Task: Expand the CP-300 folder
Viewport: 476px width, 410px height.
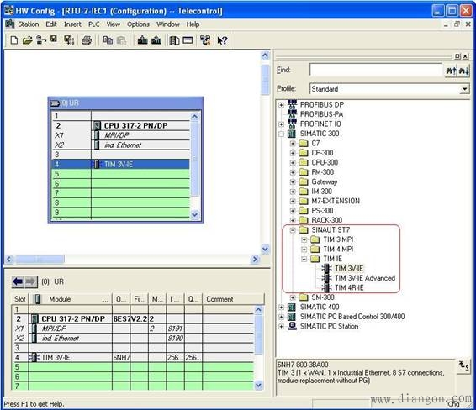Action: coord(293,153)
